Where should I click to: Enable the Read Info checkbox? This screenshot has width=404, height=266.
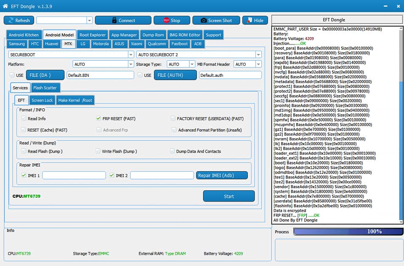click(x=24, y=118)
